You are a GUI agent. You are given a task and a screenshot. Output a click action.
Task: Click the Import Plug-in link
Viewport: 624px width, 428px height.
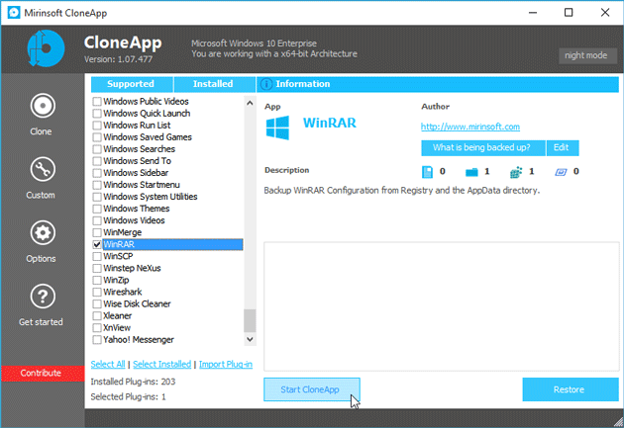[225, 364]
